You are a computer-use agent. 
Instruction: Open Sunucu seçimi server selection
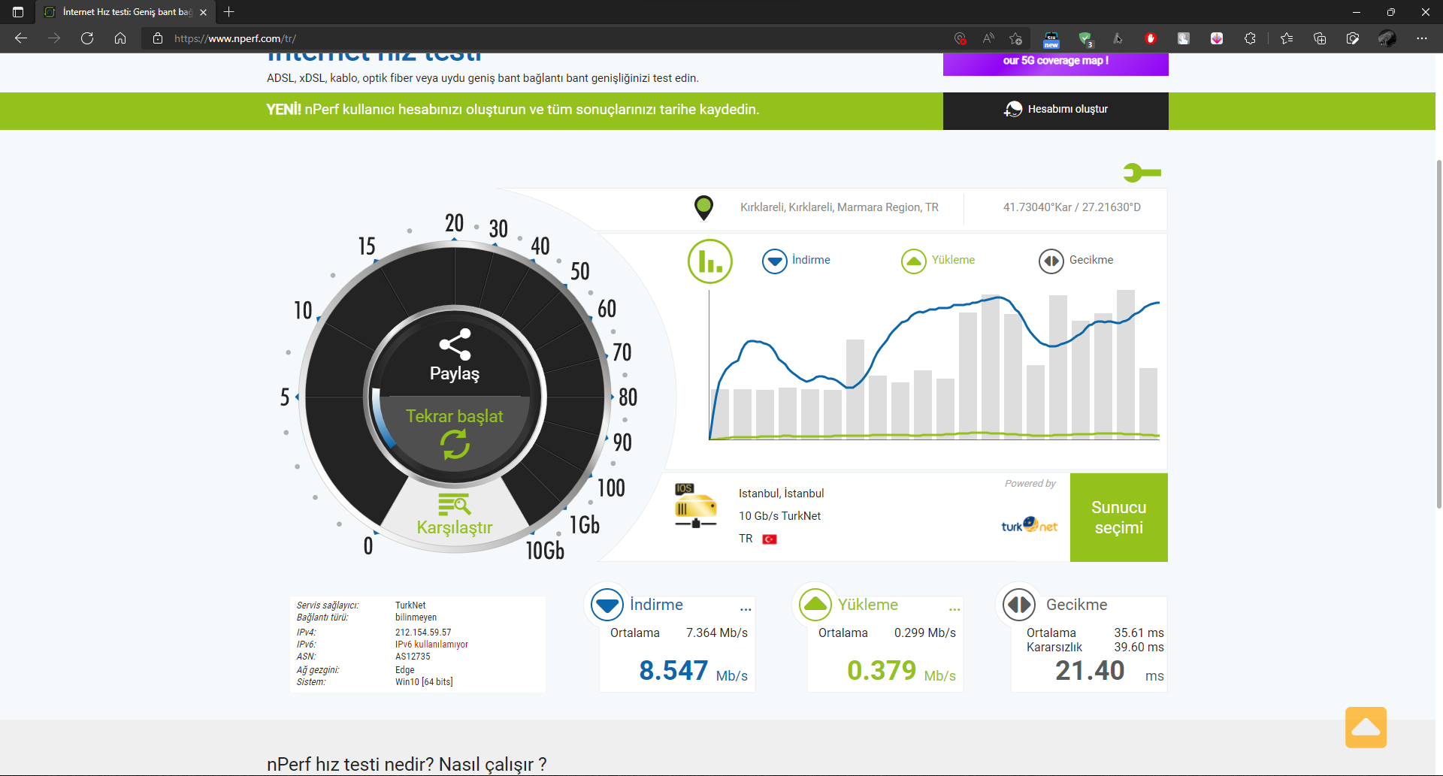[x=1119, y=518]
